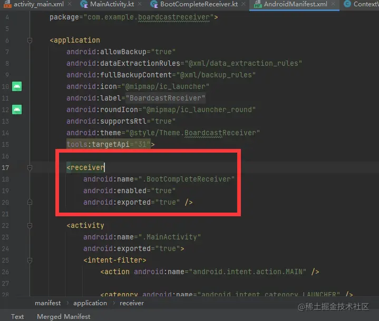This screenshot has height=321, width=379.
Task: Click the receiver fold end marker on line 20
Action: tap(30, 202)
